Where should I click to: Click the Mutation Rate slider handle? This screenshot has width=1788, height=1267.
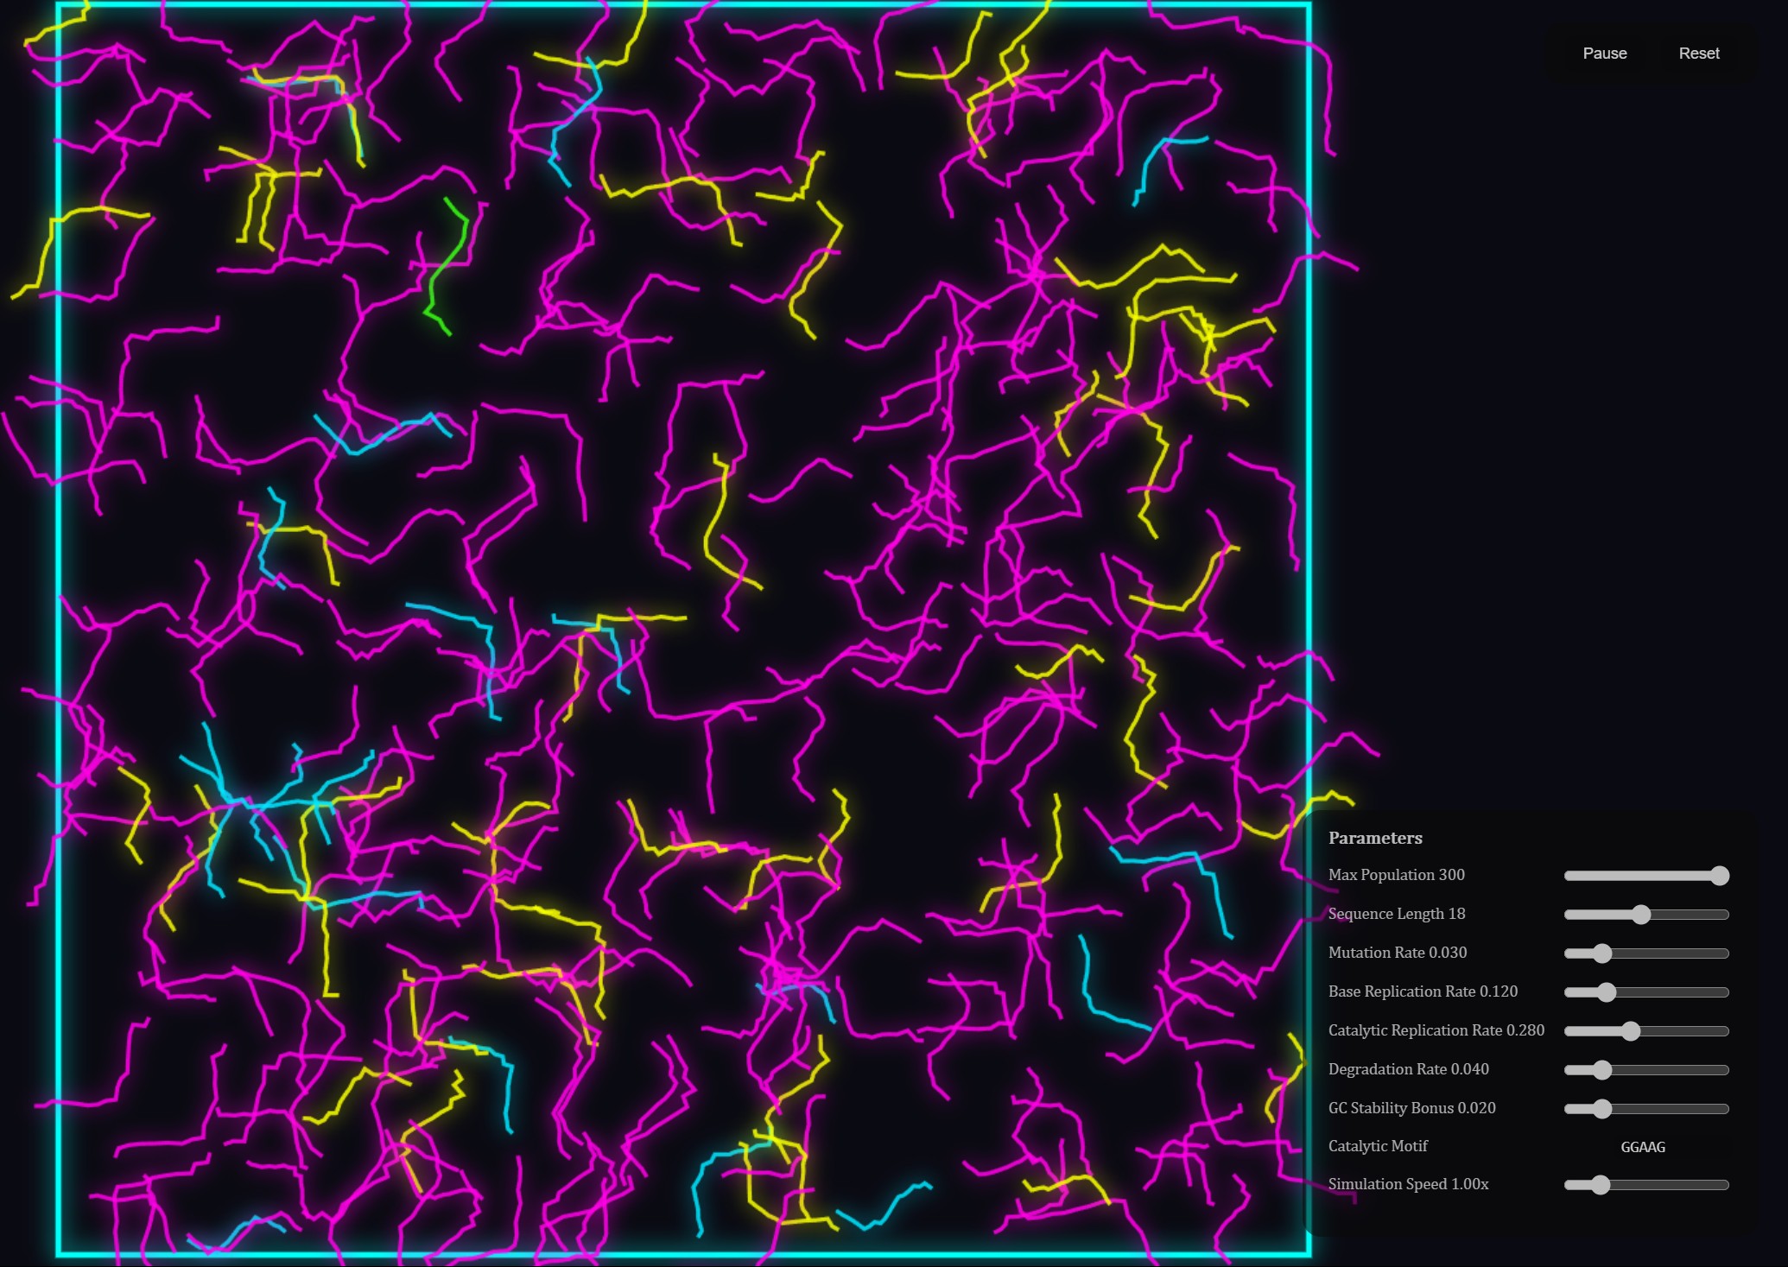(x=1602, y=953)
